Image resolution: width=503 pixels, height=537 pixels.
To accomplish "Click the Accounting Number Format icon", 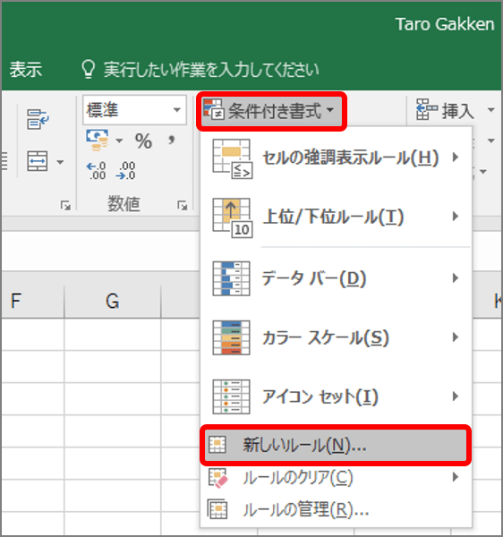I will pyautogui.click(x=98, y=140).
